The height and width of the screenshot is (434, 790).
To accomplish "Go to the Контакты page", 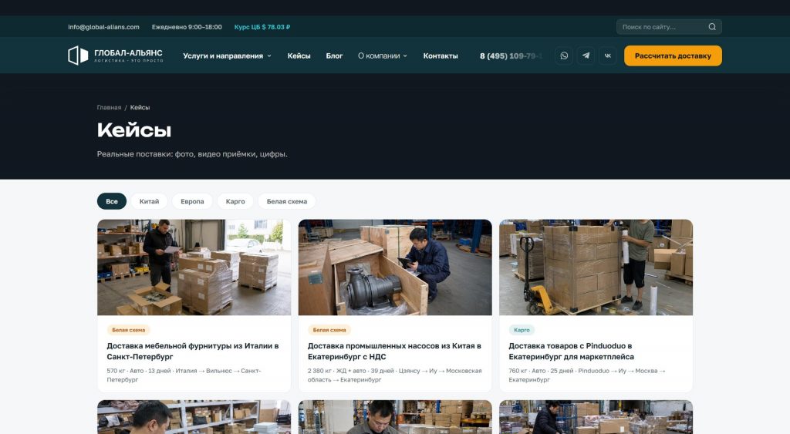I will [x=441, y=56].
